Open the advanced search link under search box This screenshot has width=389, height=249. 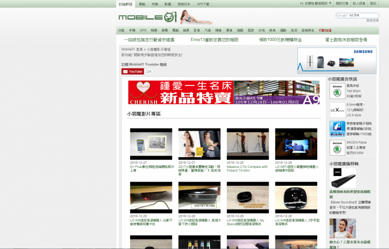click(x=372, y=21)
